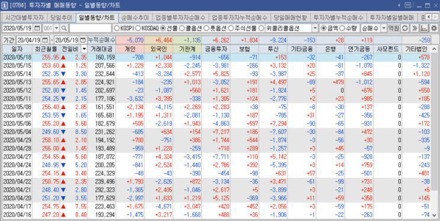Click the 연기금등 column header
440x221 pixels.
[x=359, y=49]
